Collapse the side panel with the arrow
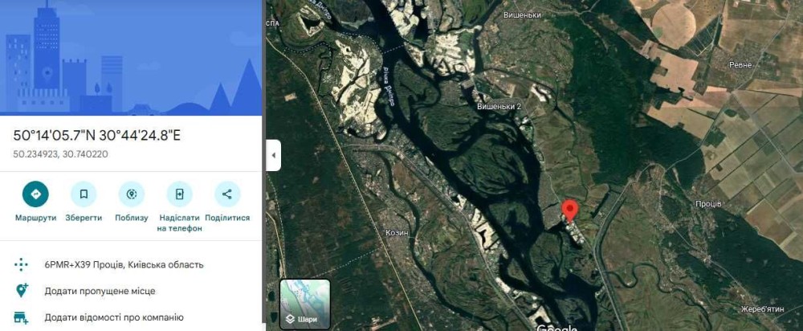 click(274, 155)
